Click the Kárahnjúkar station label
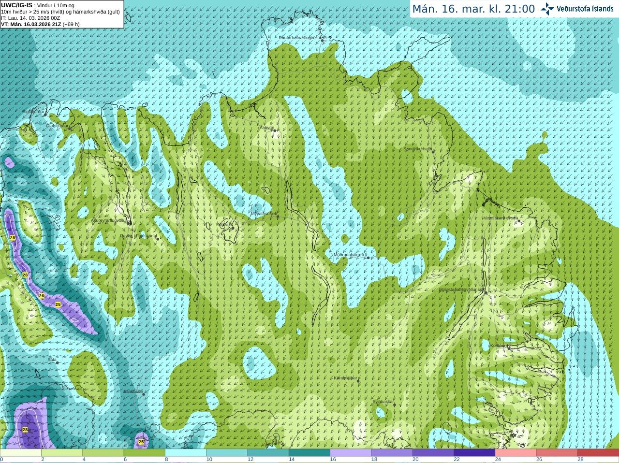Image resolution: width=619 pixels, height=463 pixels. point(345,378)
